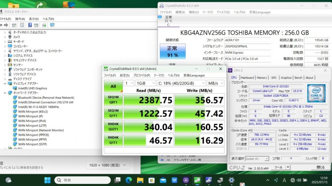Open the Settings gear on taskbar
332x186 pixels.
(231, 180)
